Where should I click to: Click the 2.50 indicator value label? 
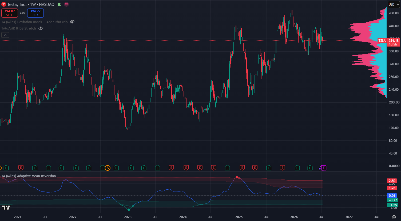click(x=392, y=181)
